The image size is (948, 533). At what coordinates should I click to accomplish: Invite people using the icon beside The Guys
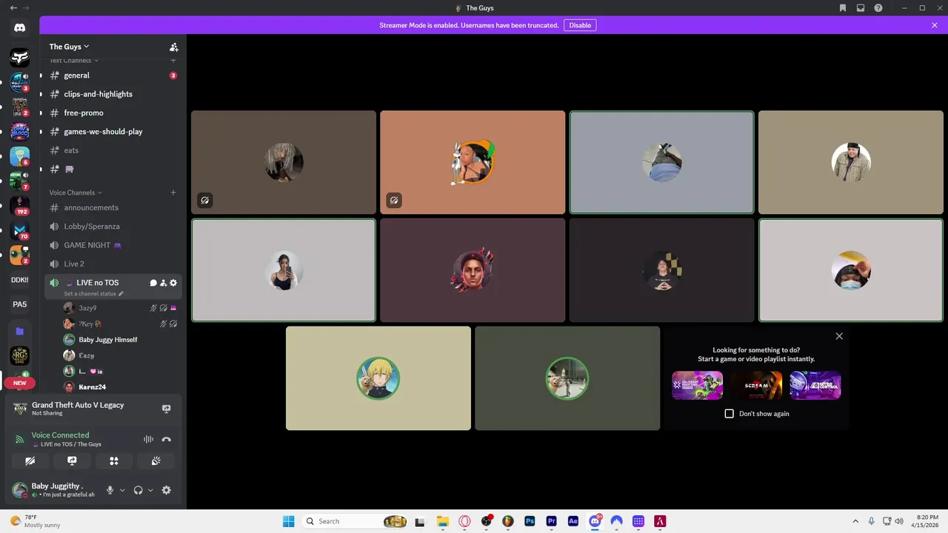coord(173,47)
